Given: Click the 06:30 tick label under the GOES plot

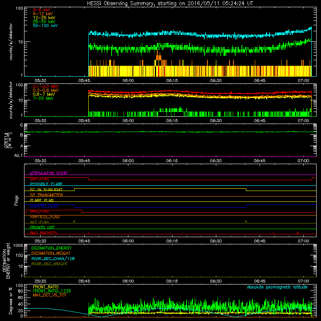Looking at the screenshot, I should click(216, 161).
